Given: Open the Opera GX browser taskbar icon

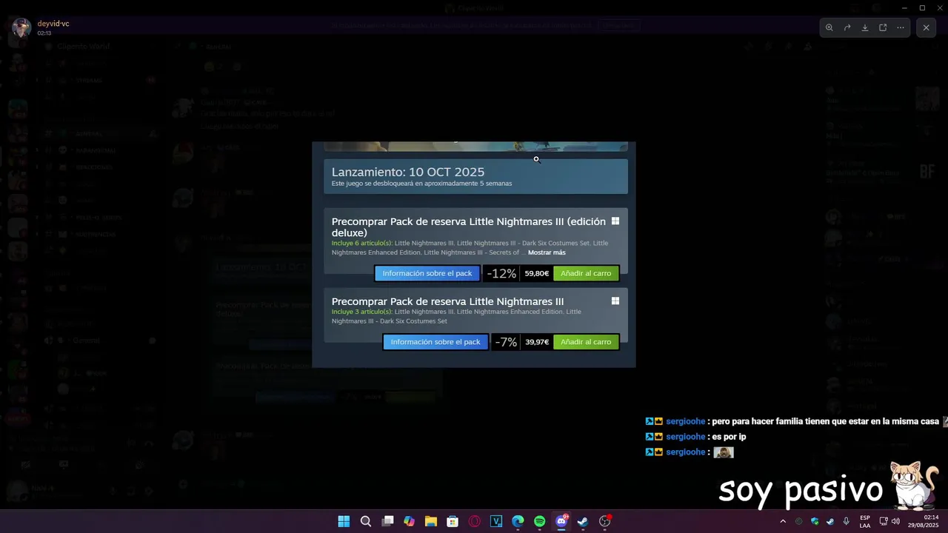Looking at the screenshot, I should pos(475,521).
